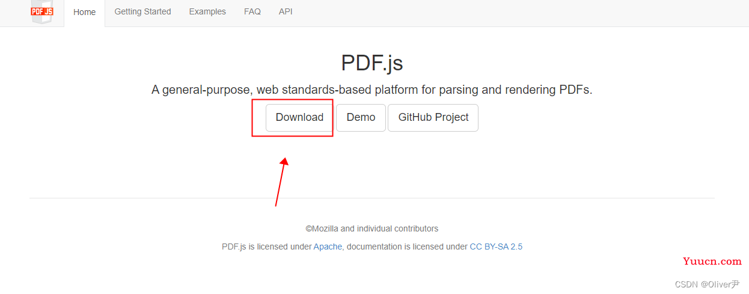Click the Download button
This screenshot has width=749, height=294.
pyautogui.click(x=299, y=117)
